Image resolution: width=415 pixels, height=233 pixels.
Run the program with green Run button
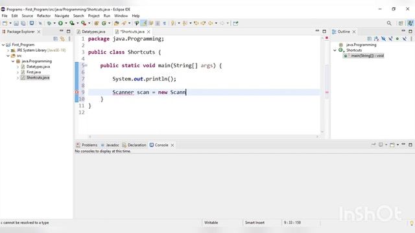click(x=60, y=23)
